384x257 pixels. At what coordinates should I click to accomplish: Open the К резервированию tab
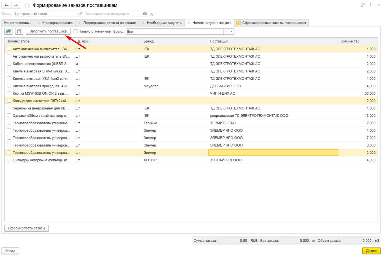55,23
